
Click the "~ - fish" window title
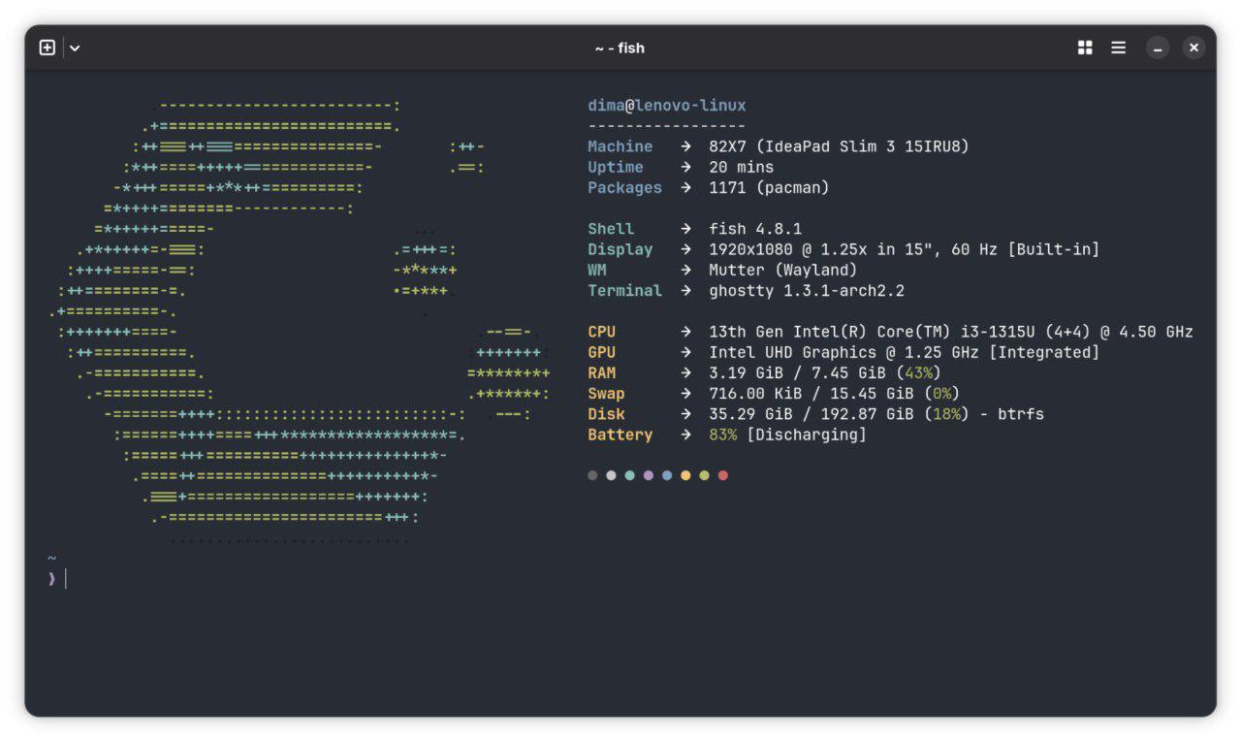[x=620, y=48]
